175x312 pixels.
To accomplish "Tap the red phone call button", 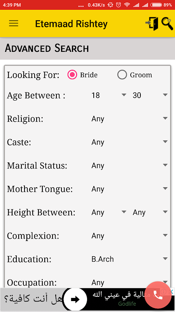I will tap(158, 295).
